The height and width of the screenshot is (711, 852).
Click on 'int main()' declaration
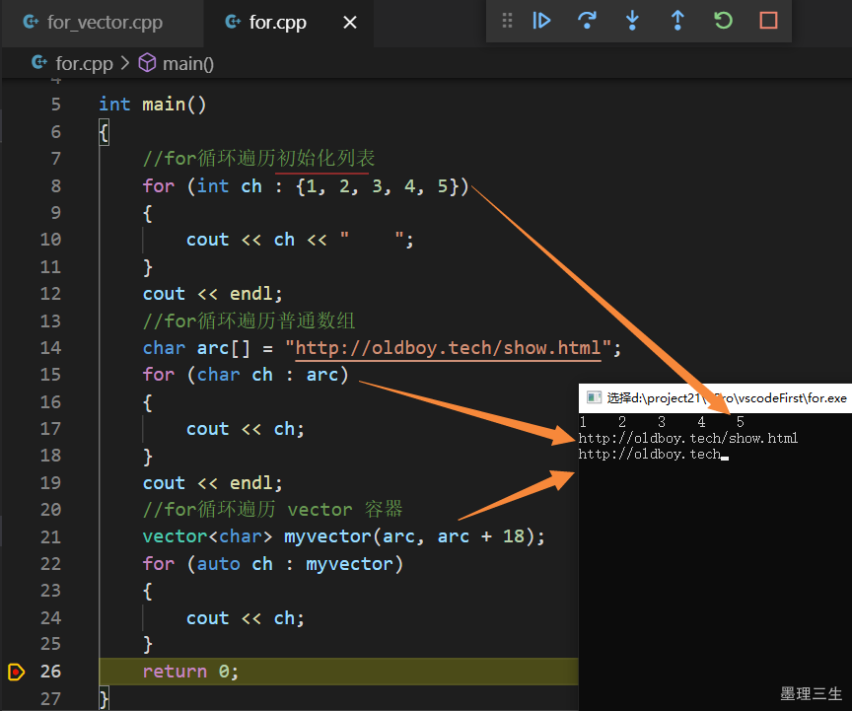[153, 105]
